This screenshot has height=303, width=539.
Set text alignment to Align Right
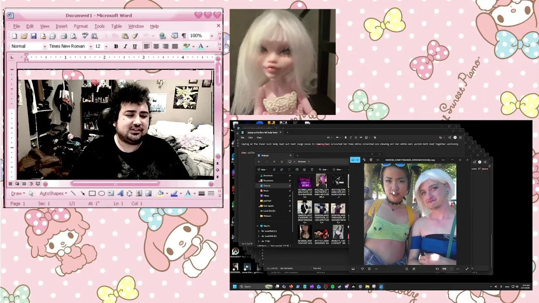(x=165, y=46)
